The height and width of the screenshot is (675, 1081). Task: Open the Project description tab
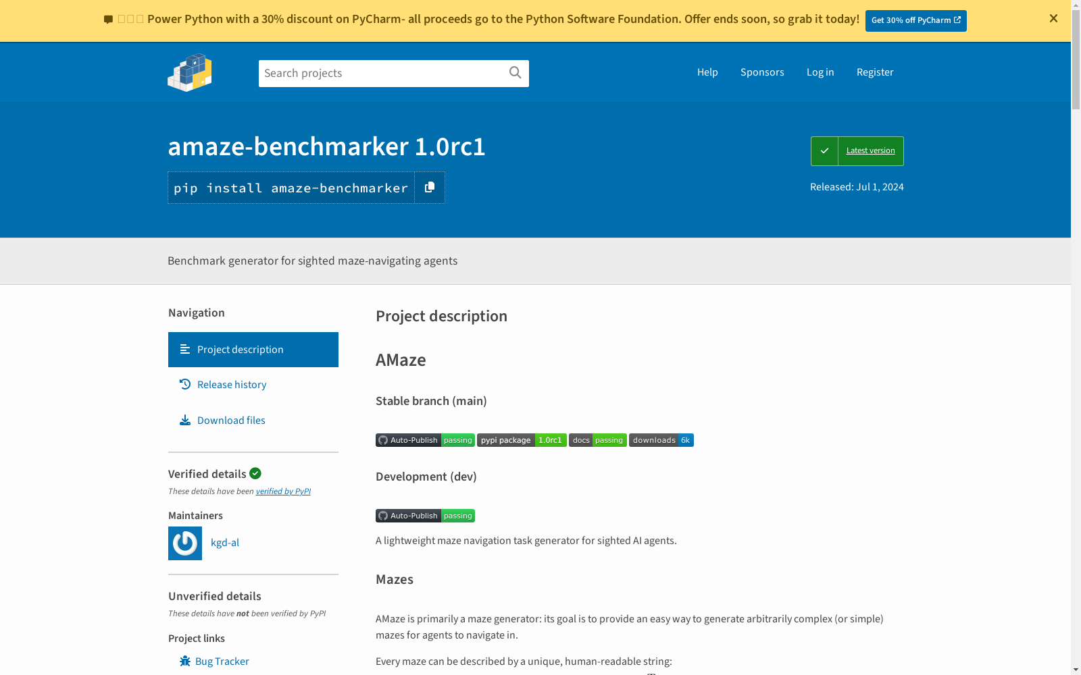[x=253, y=350]
